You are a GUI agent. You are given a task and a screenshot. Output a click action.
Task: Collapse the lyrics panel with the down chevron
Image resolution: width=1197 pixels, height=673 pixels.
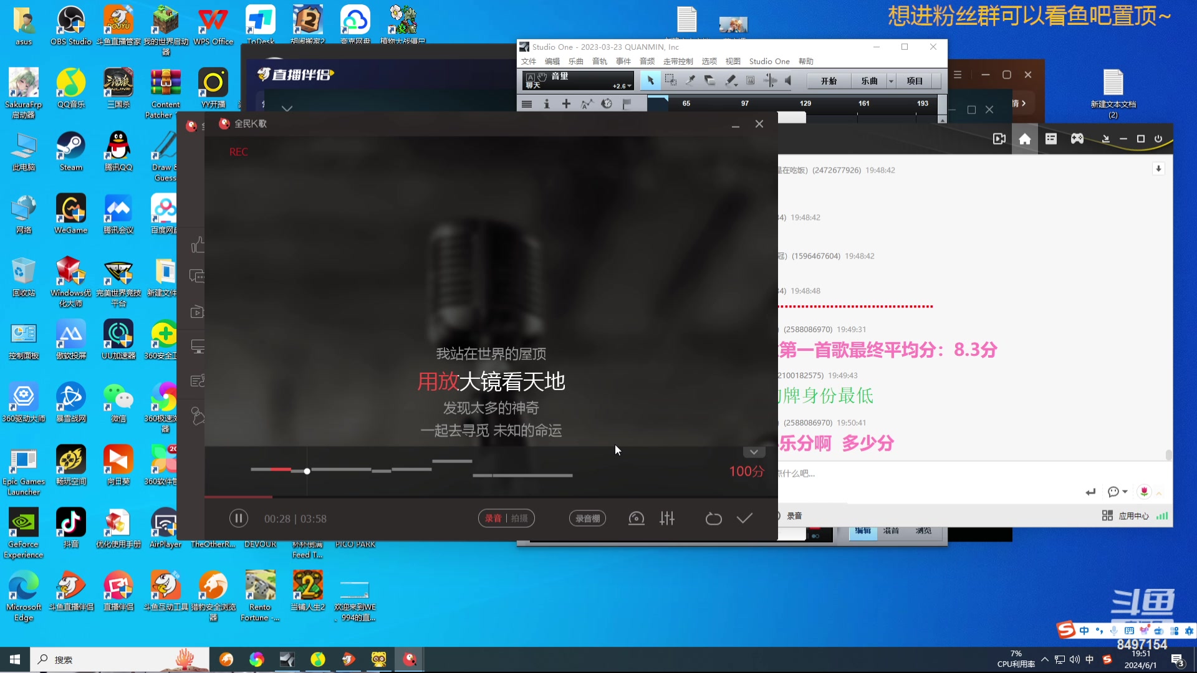pyautogui.click(x=754, y=452)
